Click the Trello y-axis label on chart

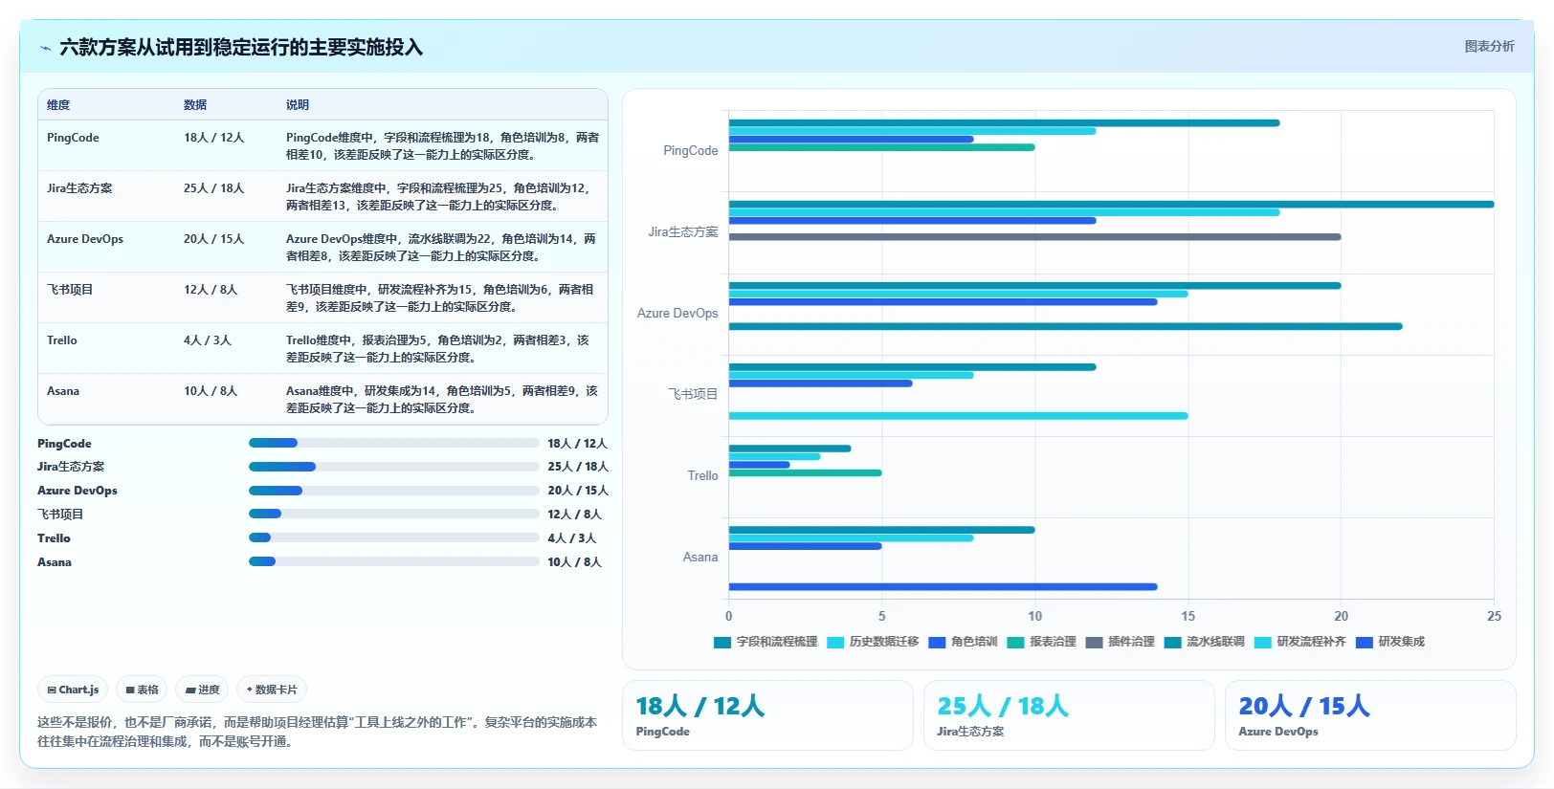click(702, 475)
